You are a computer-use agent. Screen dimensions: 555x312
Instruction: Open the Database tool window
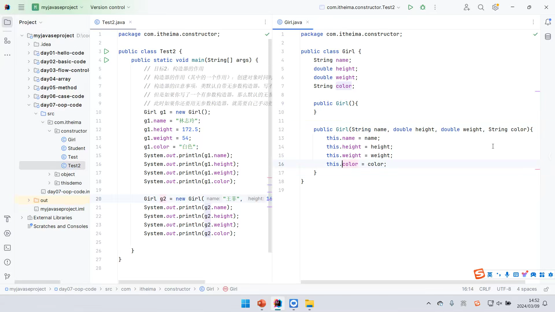[x=548, y=37]
